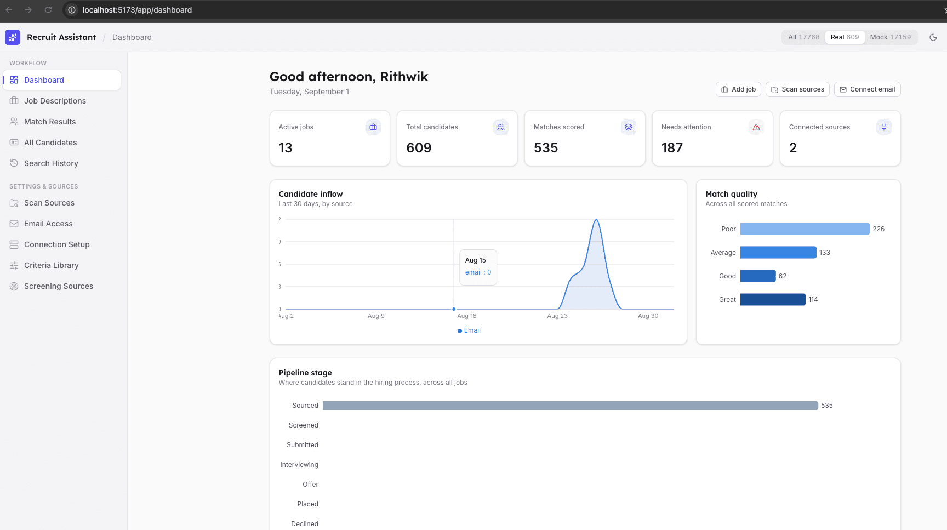947x530 pixels.
Task: Reload the page in browser
Action: (x=48, y=10)
